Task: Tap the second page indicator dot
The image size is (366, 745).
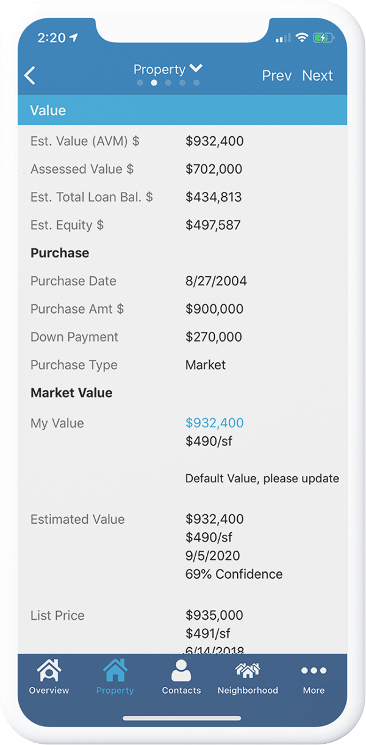Action: [154, 82]
